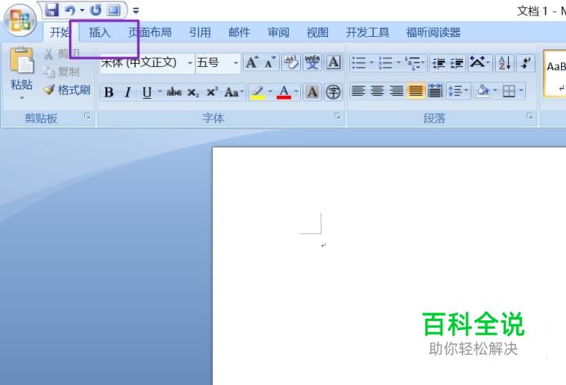The width and height of the screenshot is (566, 385).
Task: Open Asian layout text options
Action: pos(480,63)
